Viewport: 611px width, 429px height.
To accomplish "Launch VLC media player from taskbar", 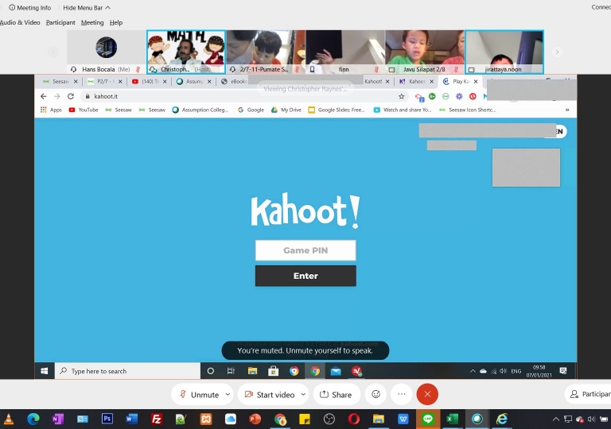I will point(9,419).
